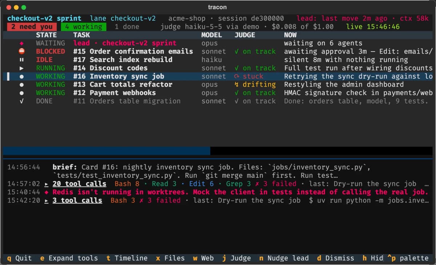Click the IDLE state label
Viewport: 436px width, 265px height.
pyautogui.click(x=44, y=60)
